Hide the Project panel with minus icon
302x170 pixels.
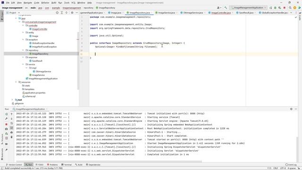tap(76, 13)
